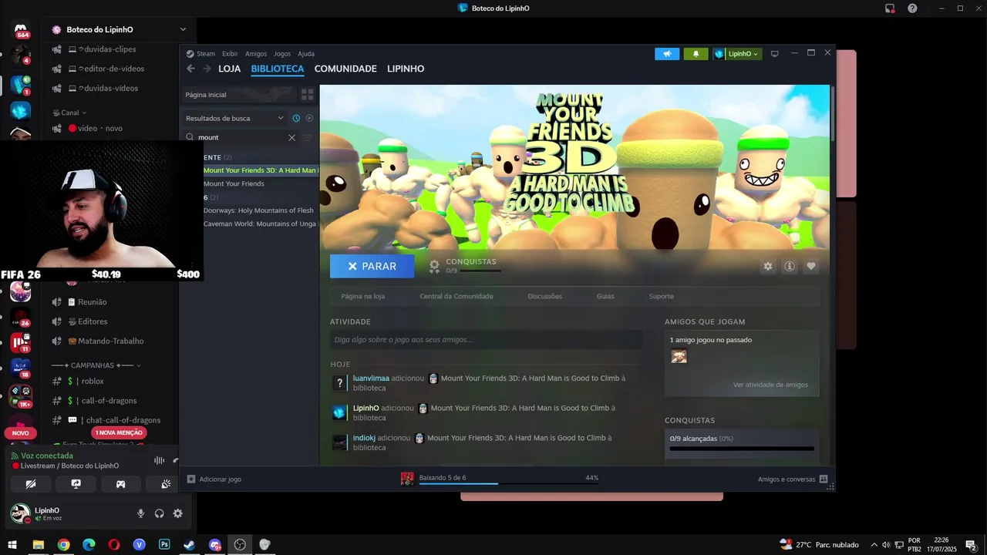The height and width of the screenshot is (555, 987).
Task: Show game info panel icon
Action: tap(789, 266)
